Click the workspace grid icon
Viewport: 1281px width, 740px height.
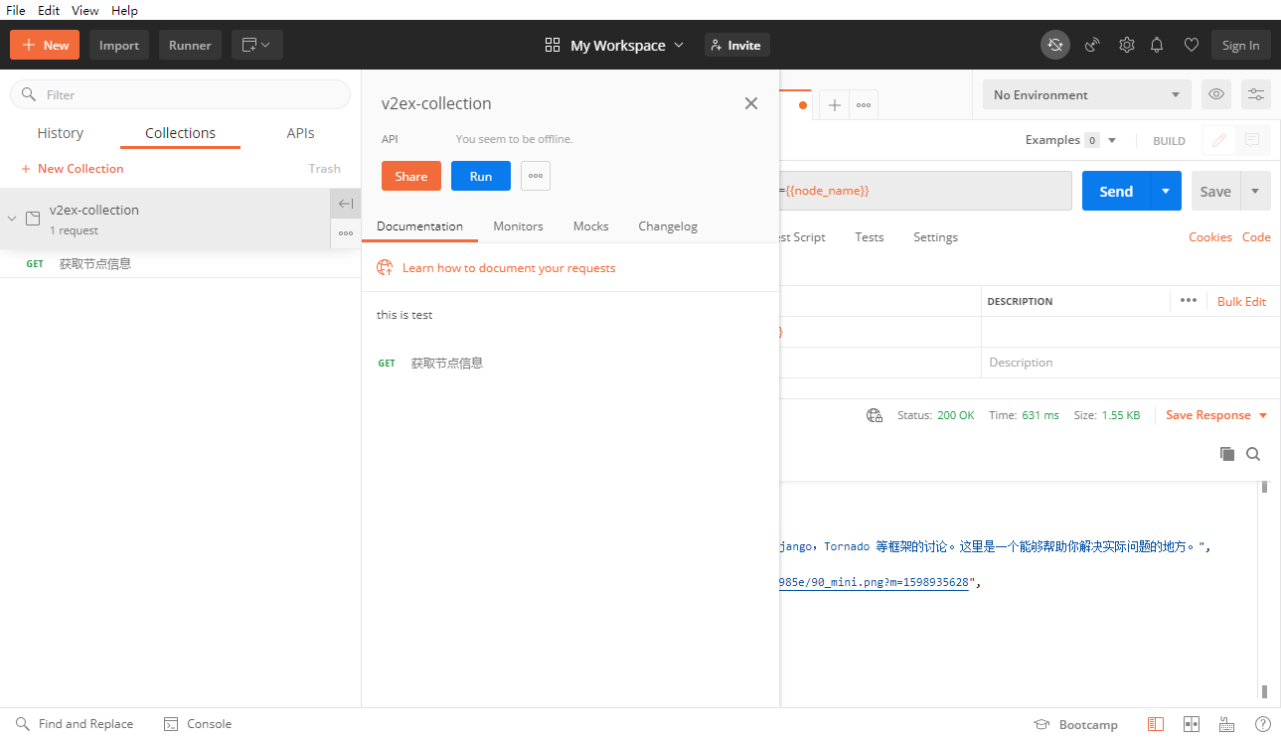tap(553, 45)
